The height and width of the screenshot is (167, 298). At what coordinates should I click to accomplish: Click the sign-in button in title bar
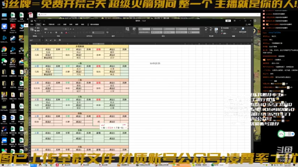pyautogui.click(x=228, y=21)
